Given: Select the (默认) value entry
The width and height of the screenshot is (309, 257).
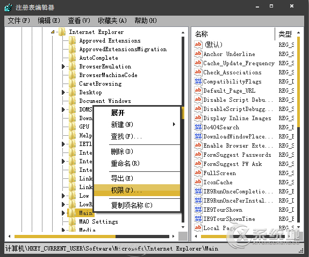Looking at the screenshot, I should (214, 45).
